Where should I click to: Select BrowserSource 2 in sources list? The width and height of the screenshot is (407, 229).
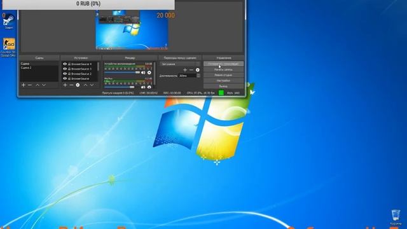coord(81,74)
